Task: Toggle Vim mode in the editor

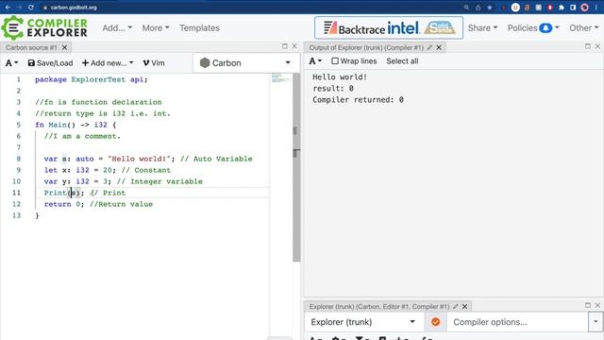Action: click(154, 63)
